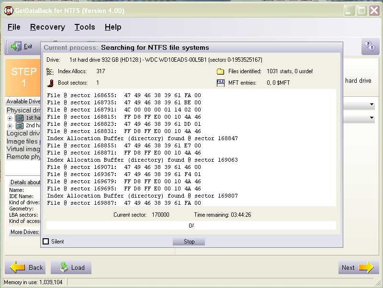
Task: Expand the 1st hard drive tree node
Action: click(x=10, y=118)
